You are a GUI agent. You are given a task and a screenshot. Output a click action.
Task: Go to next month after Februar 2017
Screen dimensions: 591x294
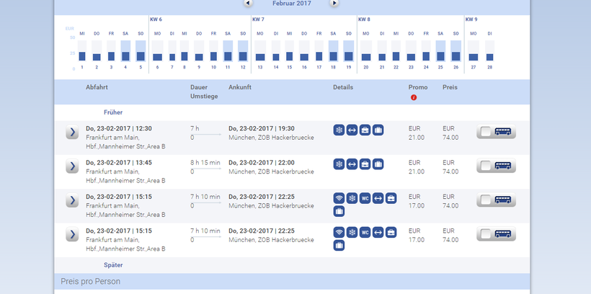click(x=334, y=4)
